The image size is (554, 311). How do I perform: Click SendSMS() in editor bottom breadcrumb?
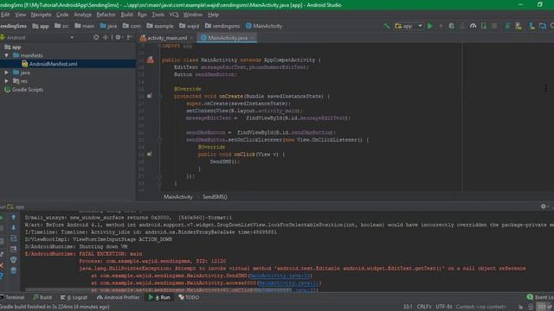click(215, 197)
